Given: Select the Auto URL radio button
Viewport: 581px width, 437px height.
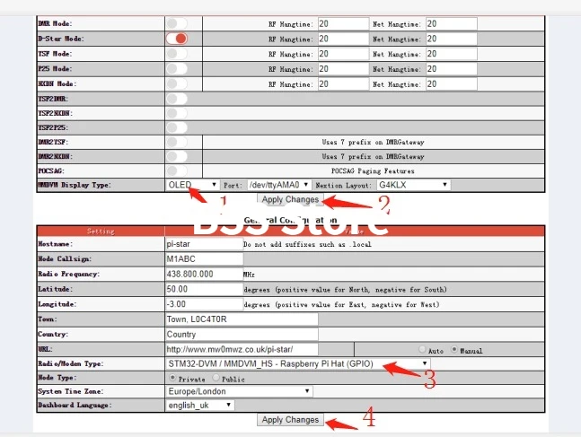Looking at the screenshot, I should pos(422,349).
